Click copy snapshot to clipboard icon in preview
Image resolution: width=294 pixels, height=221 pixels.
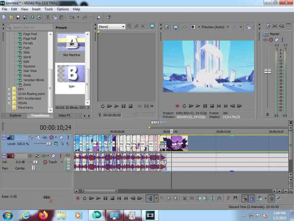point(248,27)
